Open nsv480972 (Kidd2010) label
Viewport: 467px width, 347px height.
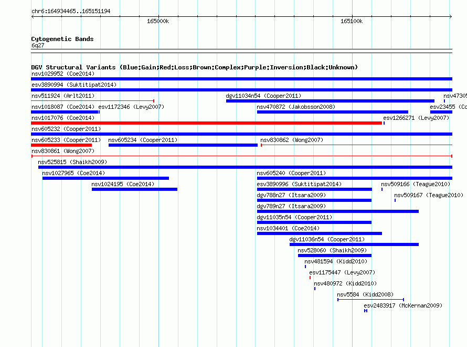[345, 283]
